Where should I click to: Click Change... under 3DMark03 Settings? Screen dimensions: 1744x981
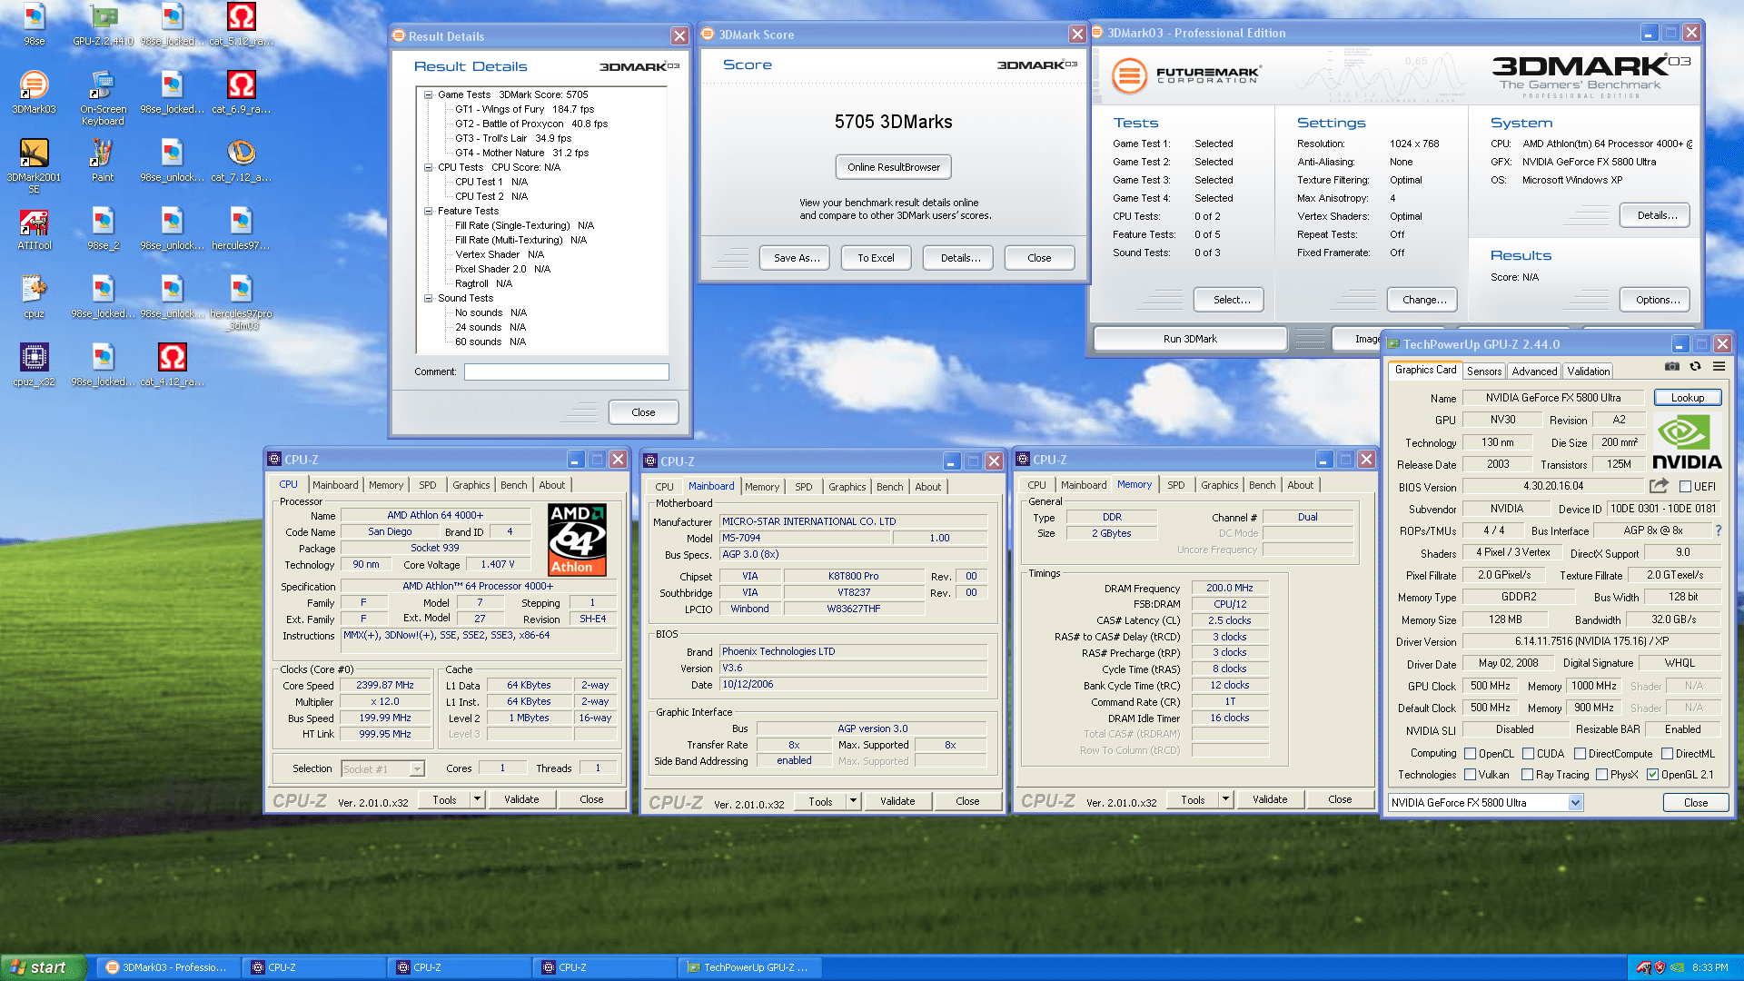tap(1422, 300)
